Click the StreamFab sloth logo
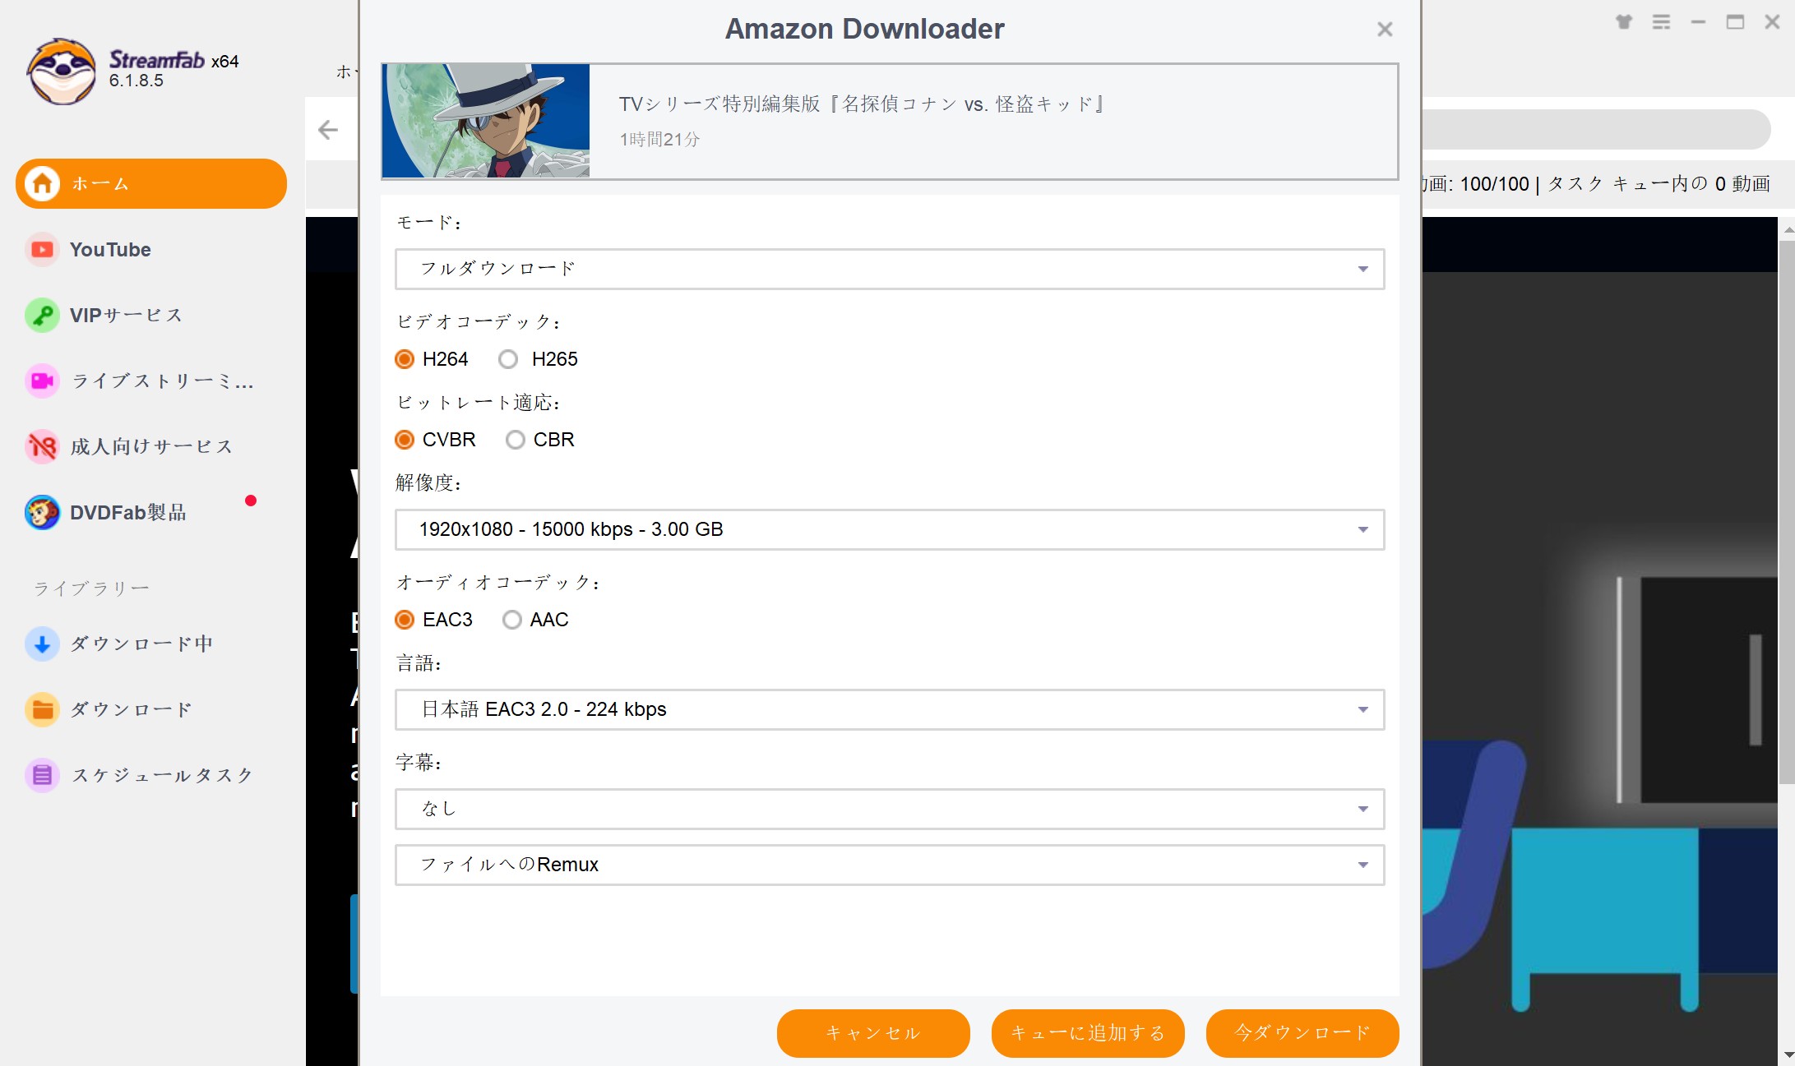This screenshot has width=1795, height=1066. tap(61, 72)
